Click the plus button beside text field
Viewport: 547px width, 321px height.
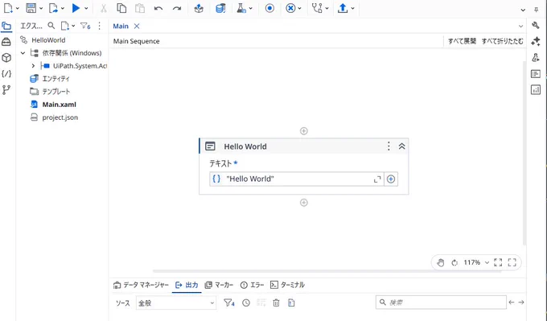391,179
